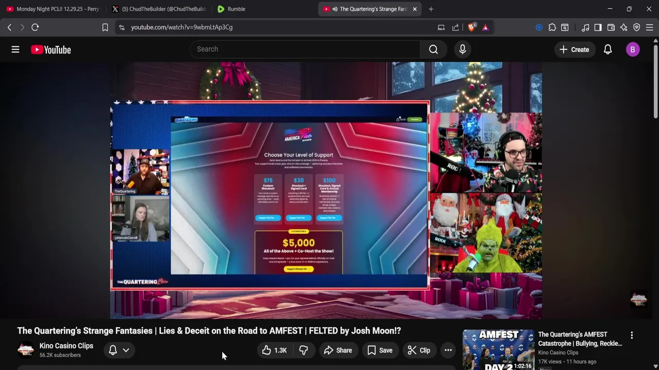Viewport: 659px width, 370px height.
Task: Click the channel watermark in video corner
Action: point(638,299)
